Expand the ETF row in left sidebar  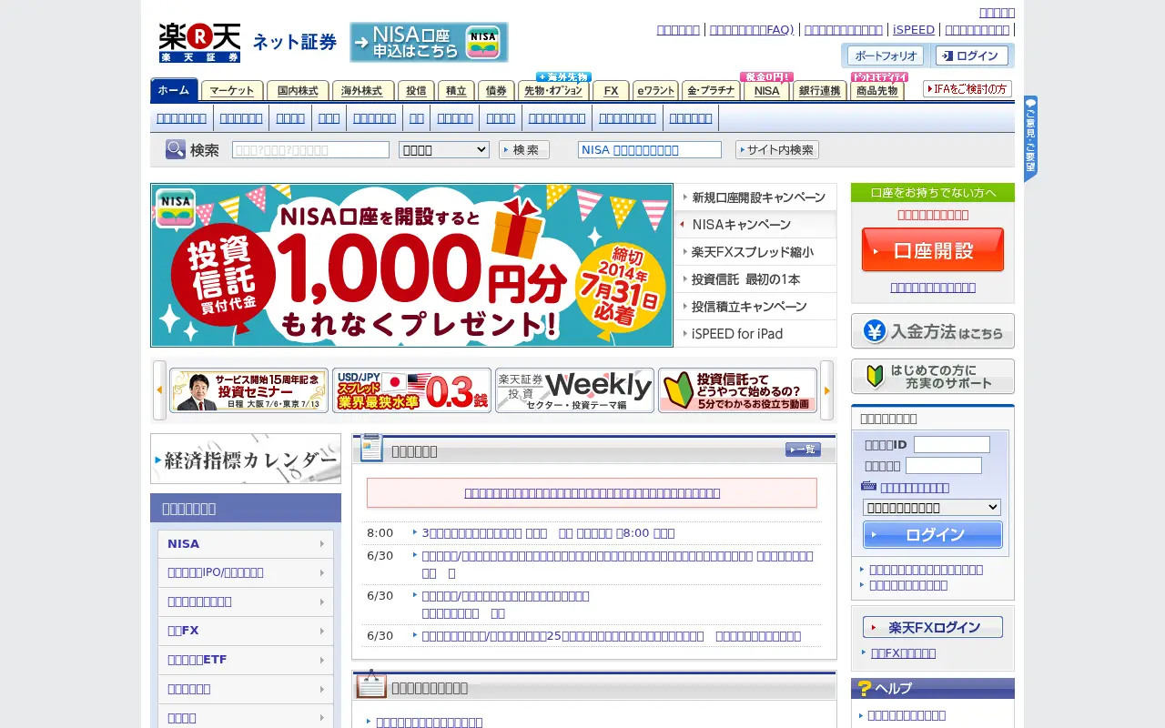[x=246, y=661]
